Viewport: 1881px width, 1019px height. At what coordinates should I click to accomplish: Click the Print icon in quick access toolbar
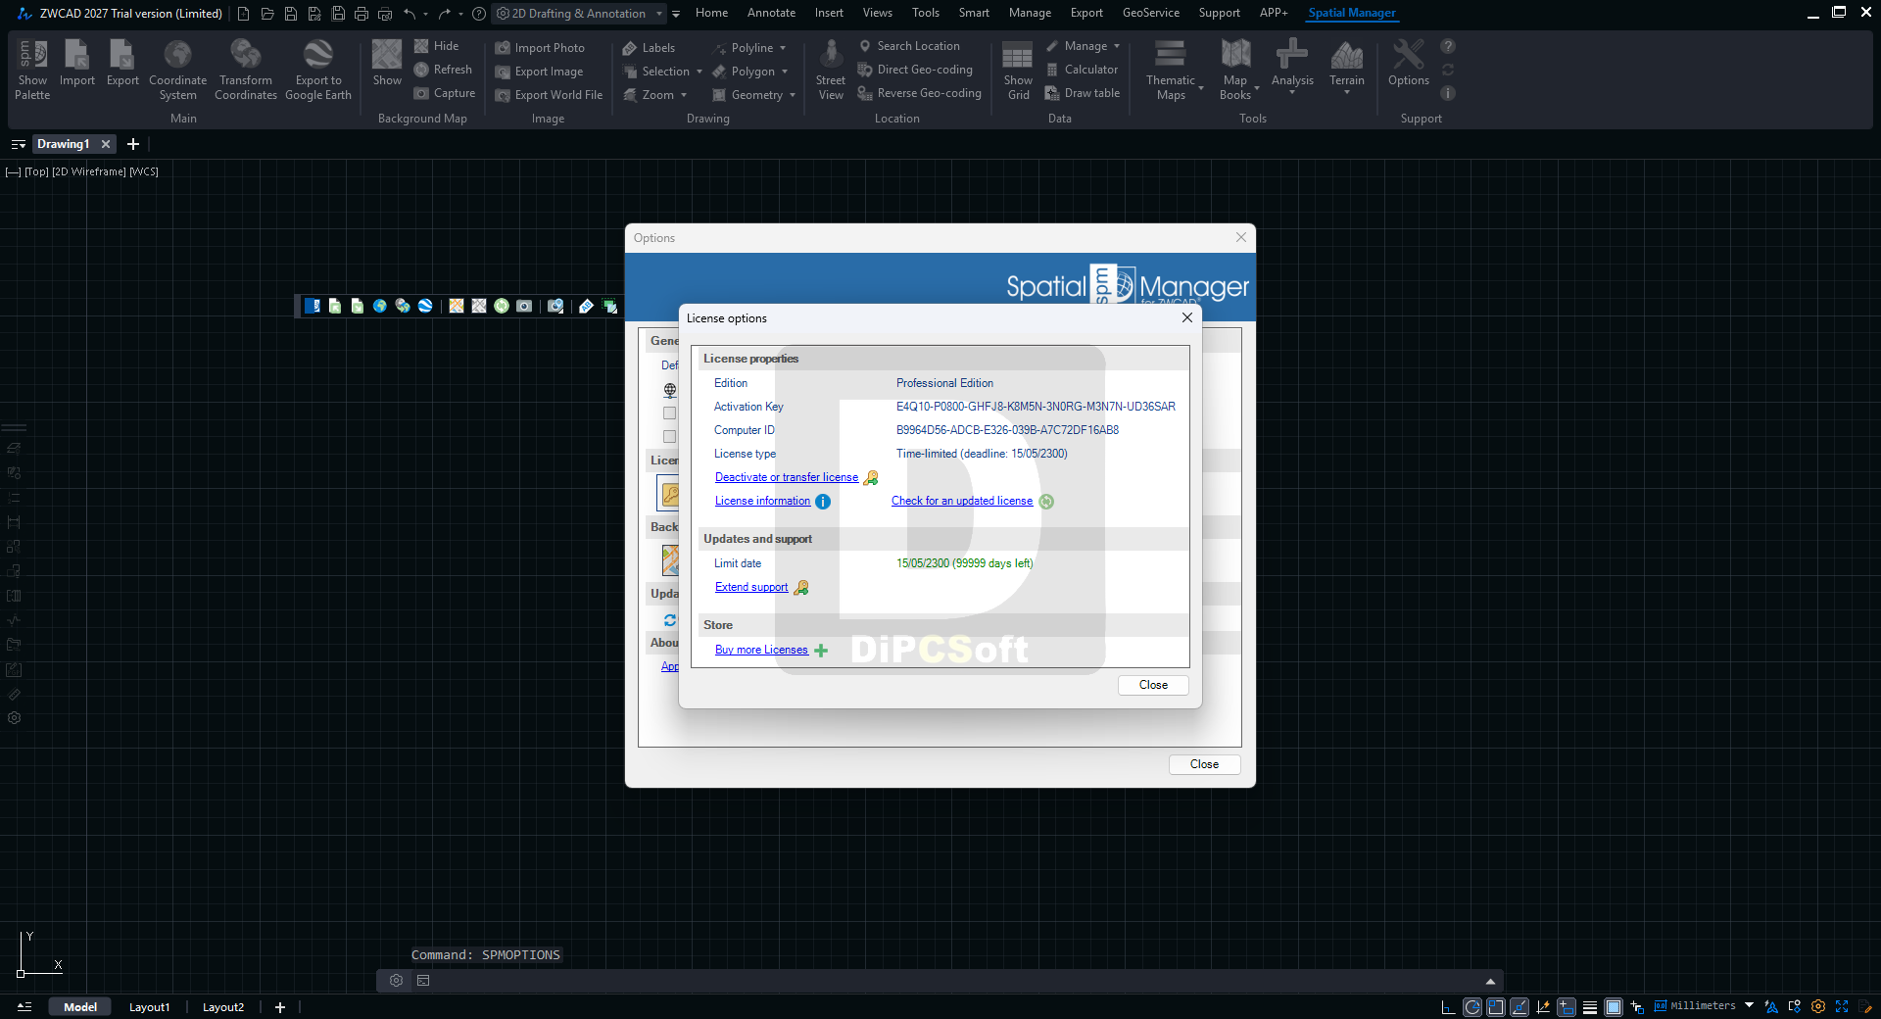tap(362, 14)
